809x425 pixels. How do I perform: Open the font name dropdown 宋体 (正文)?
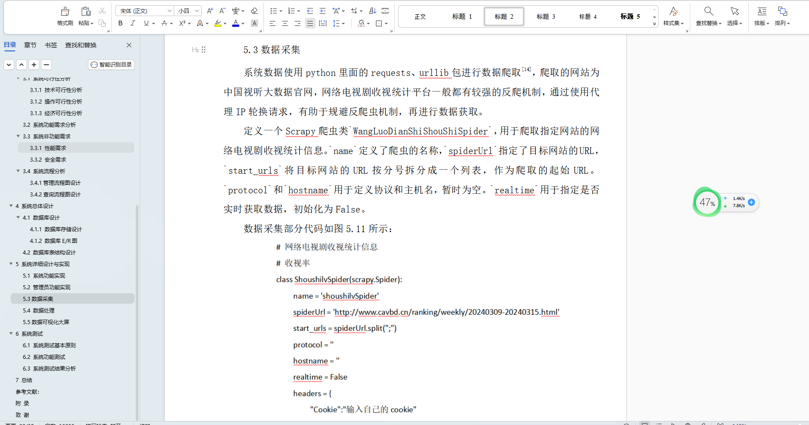pos(145,11)
